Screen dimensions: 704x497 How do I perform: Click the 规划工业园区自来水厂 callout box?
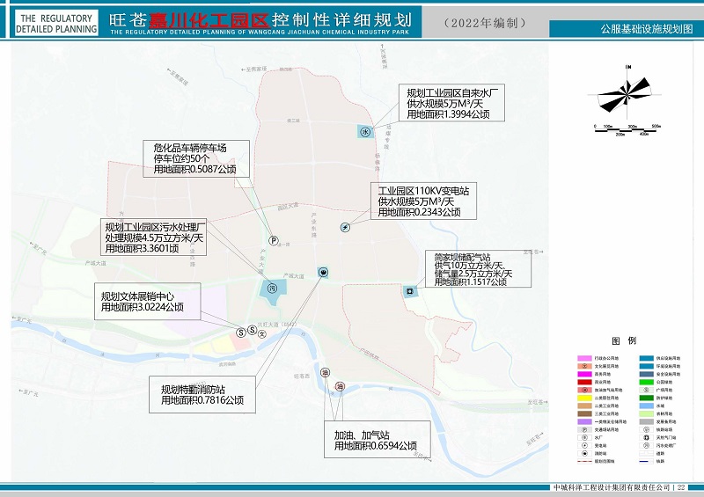point(451,103)
